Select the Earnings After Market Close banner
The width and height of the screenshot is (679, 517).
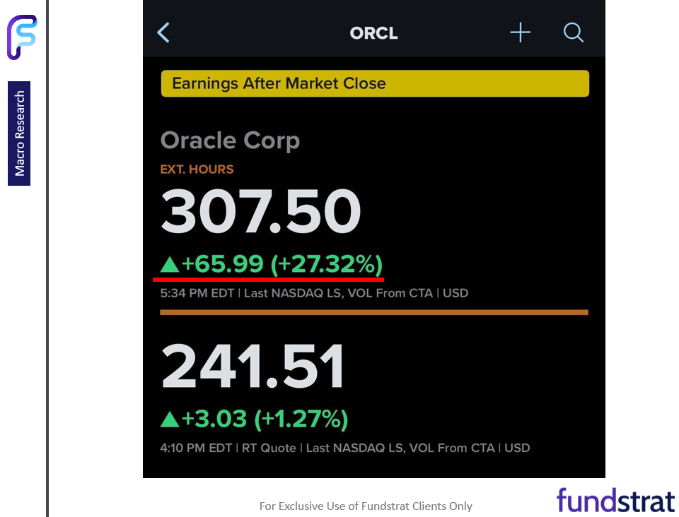[x=375, y=83]
